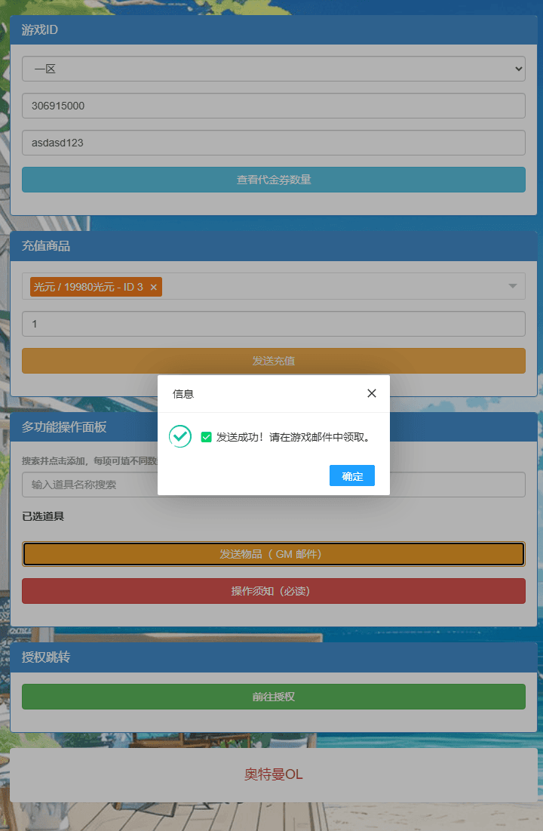Viewport: 543px width, 831px height.
Task: Remove the 光元 / 19980光元 - ID 3 tag
Action: point(154,288)
